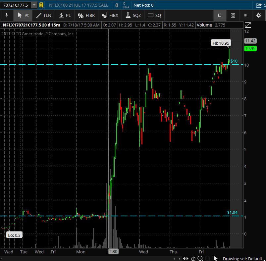Screen dimensions: 266x261
Task: Click the symbol input field 70721C177.5
Action: point(16,5)
